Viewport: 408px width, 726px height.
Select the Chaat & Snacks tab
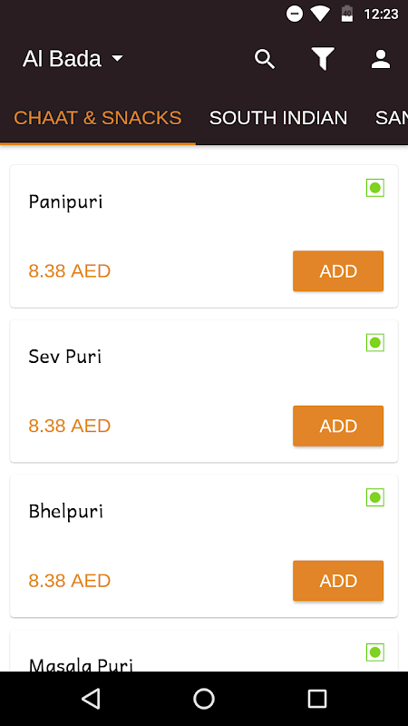98,118
